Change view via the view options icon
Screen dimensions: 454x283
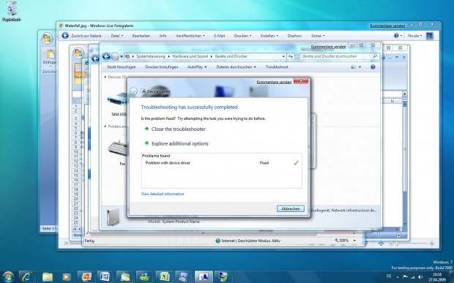353,67
